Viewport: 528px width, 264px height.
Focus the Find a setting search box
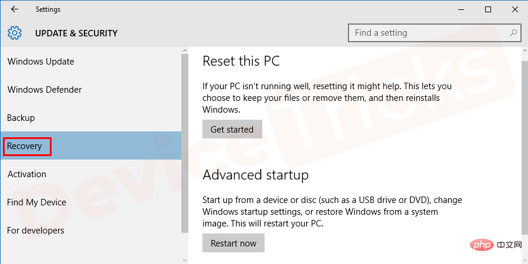point(435,33)
